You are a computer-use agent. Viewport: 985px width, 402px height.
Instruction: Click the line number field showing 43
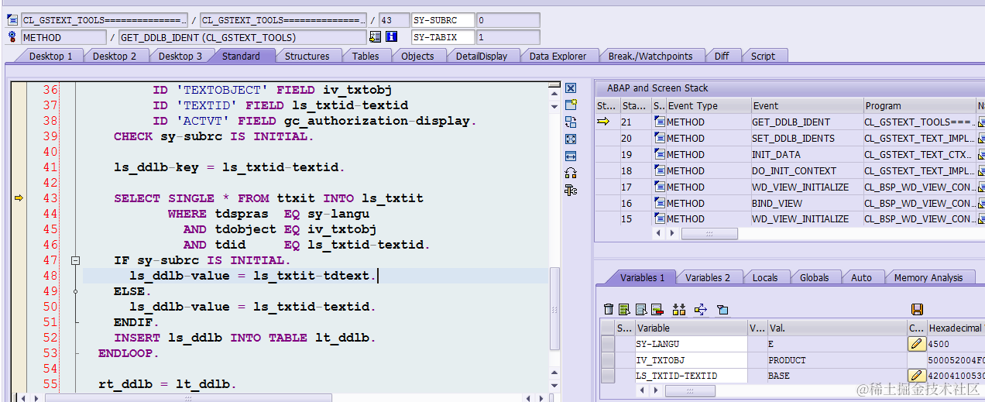pyautogui.click(x=394, y=20)
